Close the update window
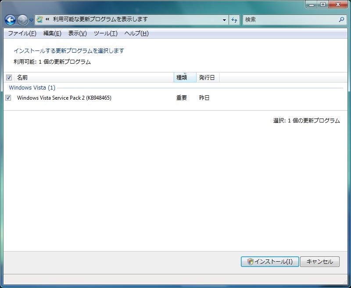The image size is (351, 288). (x=338, y=4)
